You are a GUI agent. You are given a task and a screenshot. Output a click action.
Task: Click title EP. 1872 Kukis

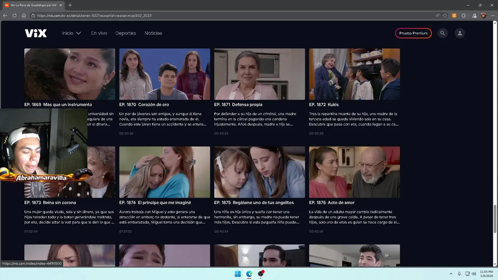[324, 105]
